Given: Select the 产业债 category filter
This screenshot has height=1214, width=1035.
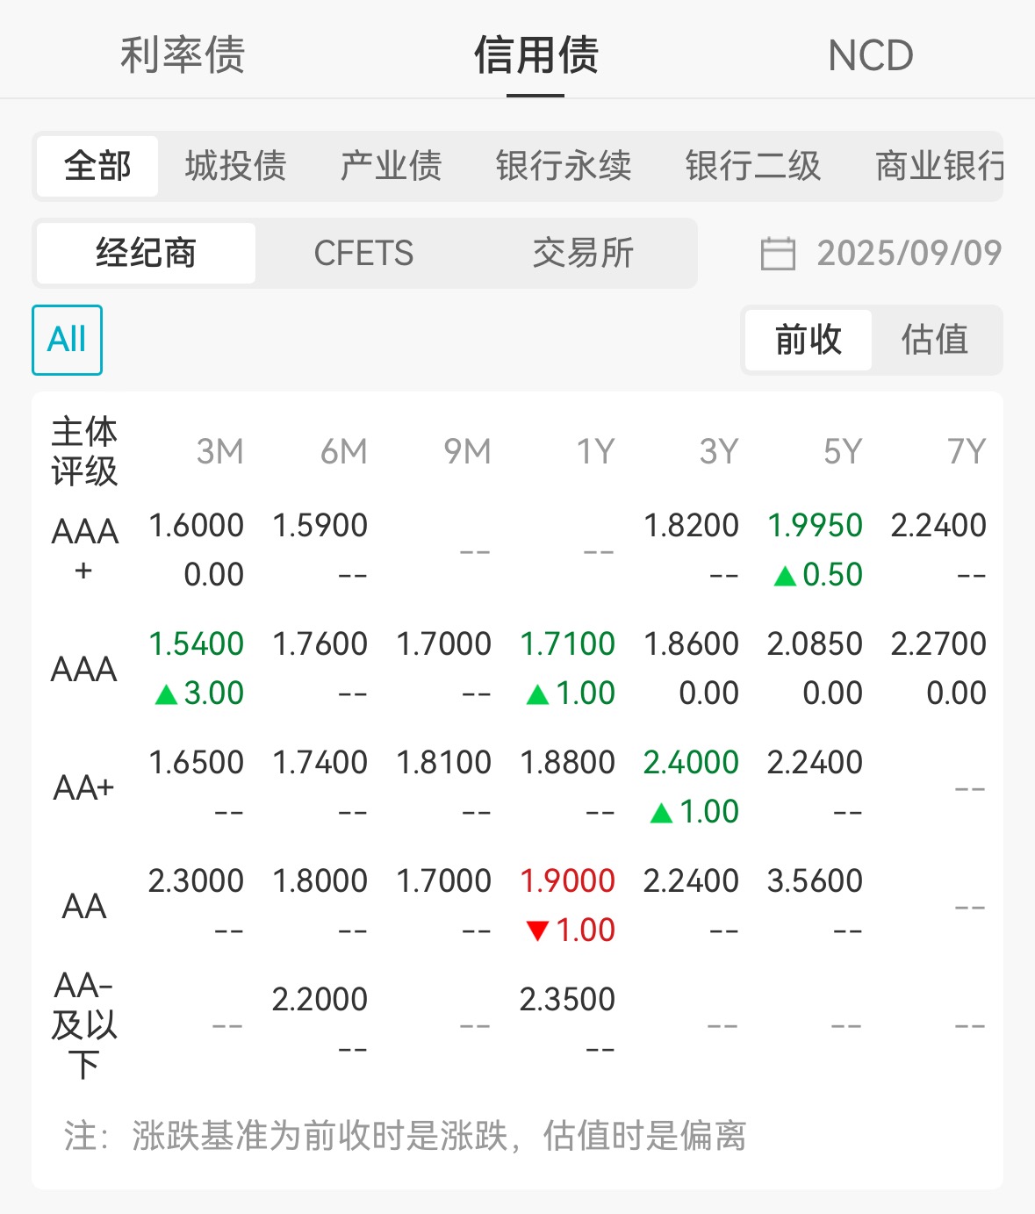Looking at the screenshot, I should 392,166.
